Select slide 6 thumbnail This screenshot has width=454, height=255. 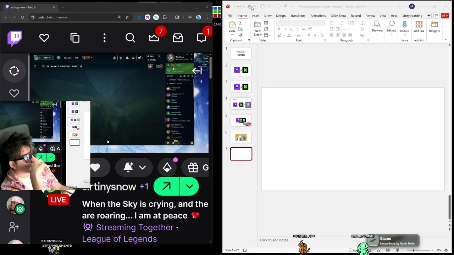coord(241,137)
